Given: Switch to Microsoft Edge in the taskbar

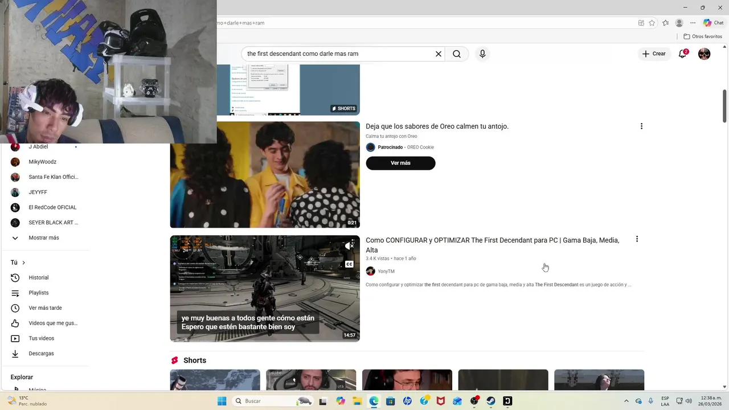Looking at the screenshot, I should coord(374,401).
